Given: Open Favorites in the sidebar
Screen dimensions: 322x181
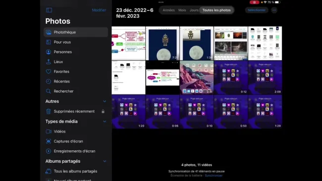Looking at the screenshot, I should point(76,72).
